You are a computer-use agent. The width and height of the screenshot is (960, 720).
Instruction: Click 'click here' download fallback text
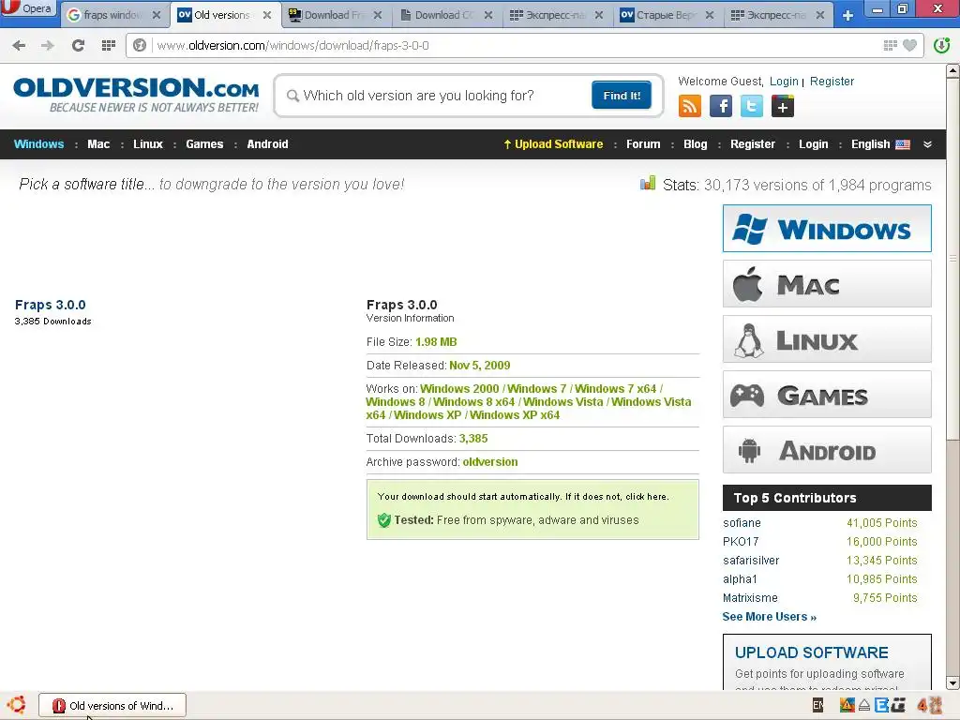click(x=647, y=497)
